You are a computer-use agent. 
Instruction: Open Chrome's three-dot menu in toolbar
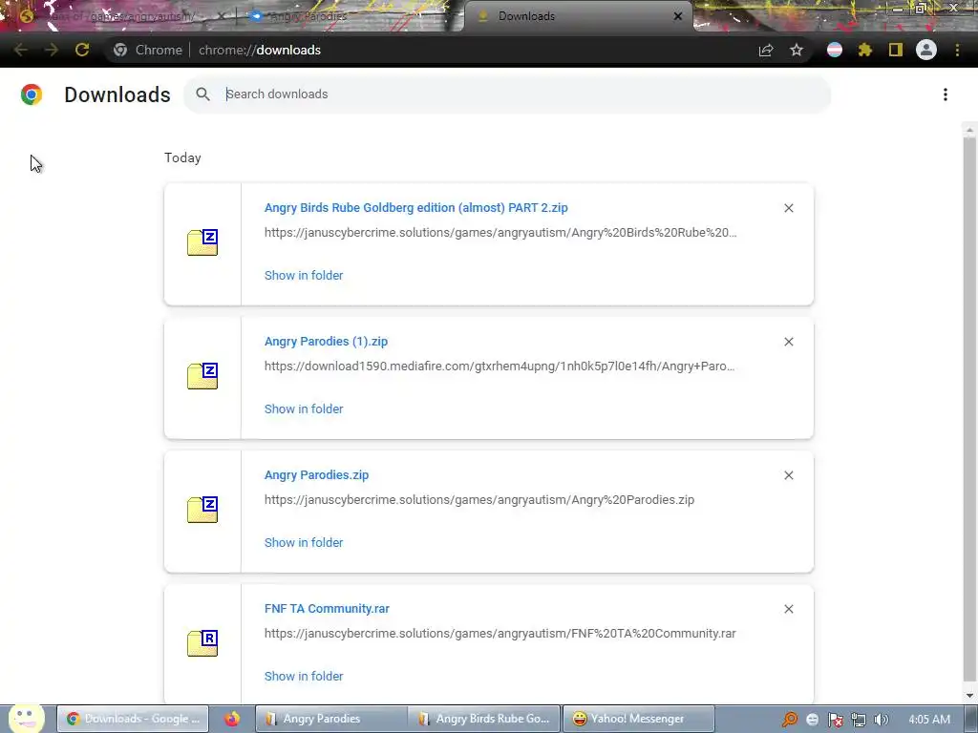coord(957,50)
